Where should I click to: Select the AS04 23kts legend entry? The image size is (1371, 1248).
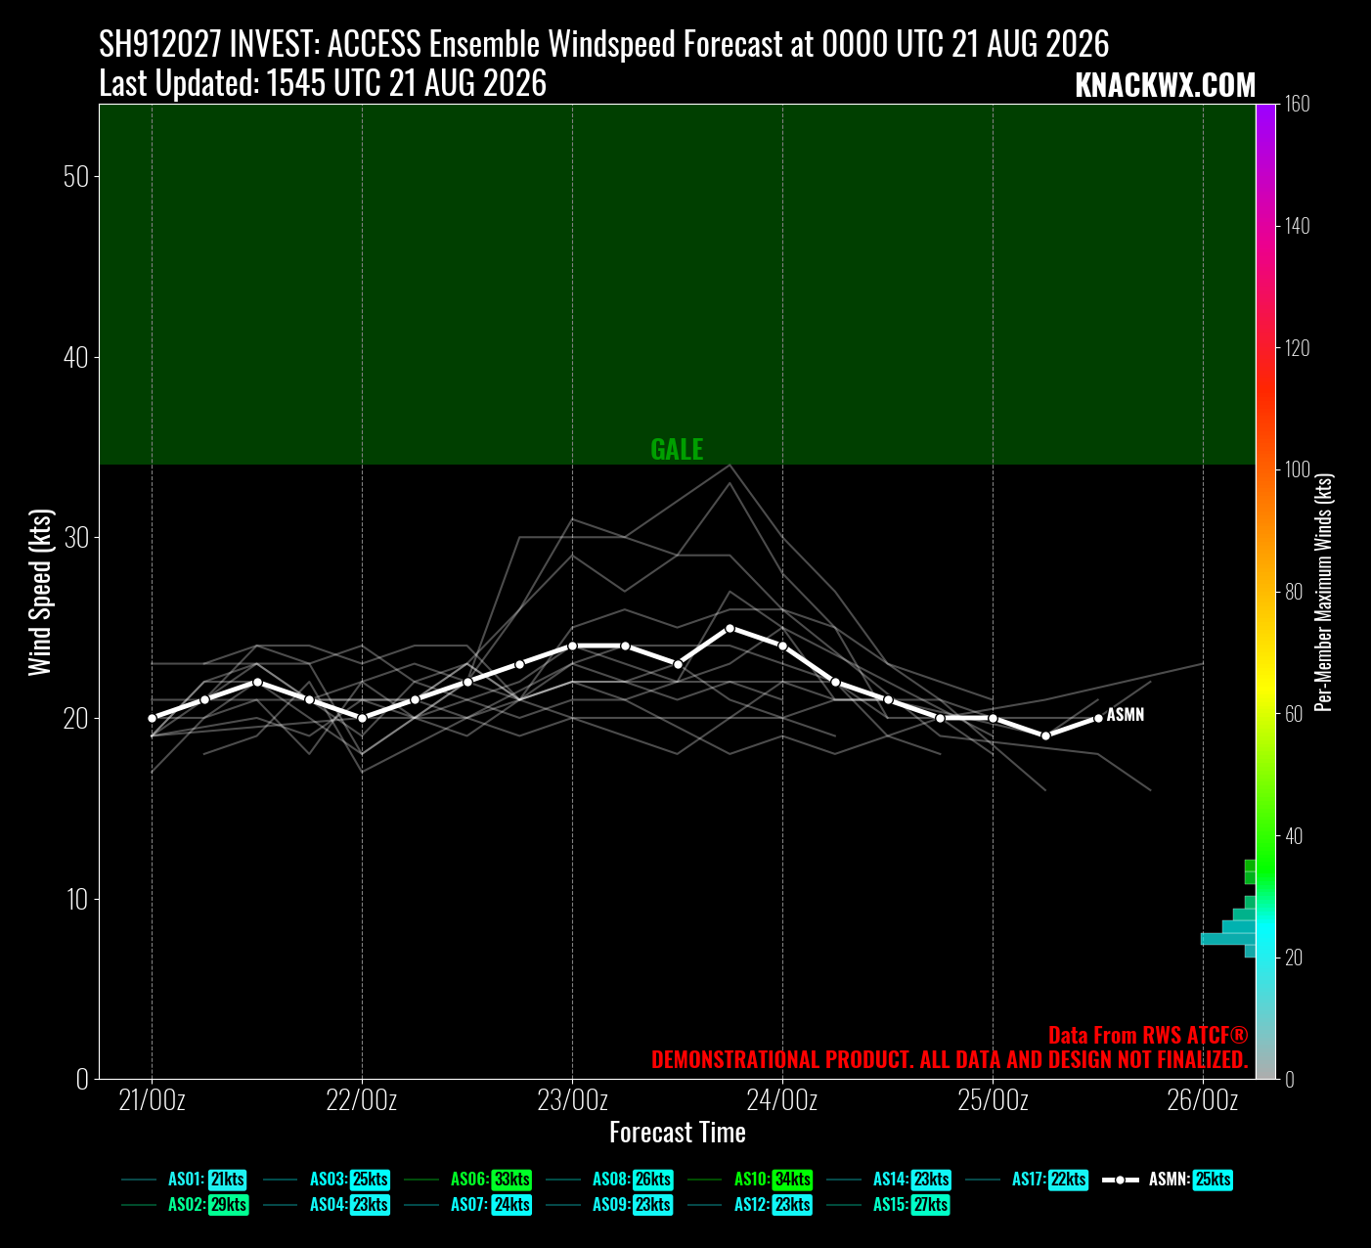click(327, 1205)
